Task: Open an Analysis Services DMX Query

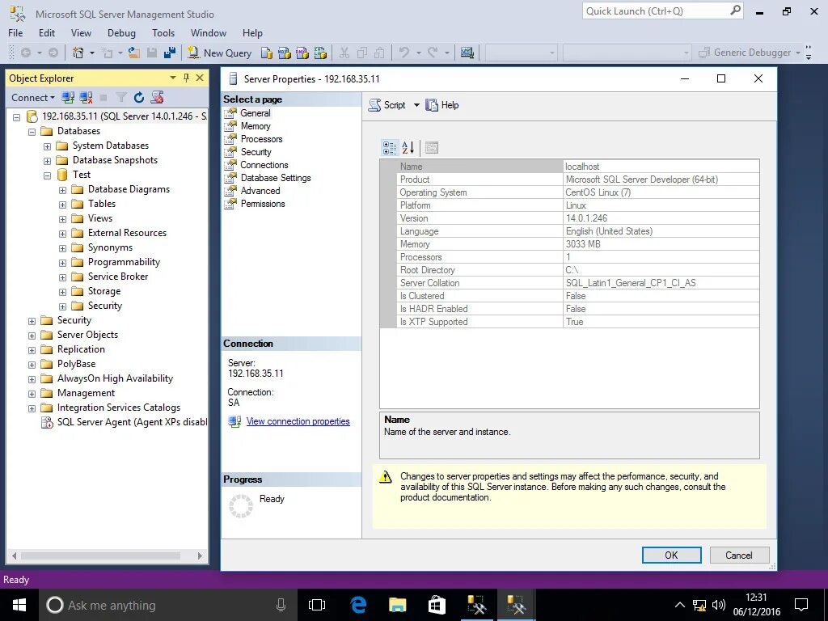Action: click(302, 53)
